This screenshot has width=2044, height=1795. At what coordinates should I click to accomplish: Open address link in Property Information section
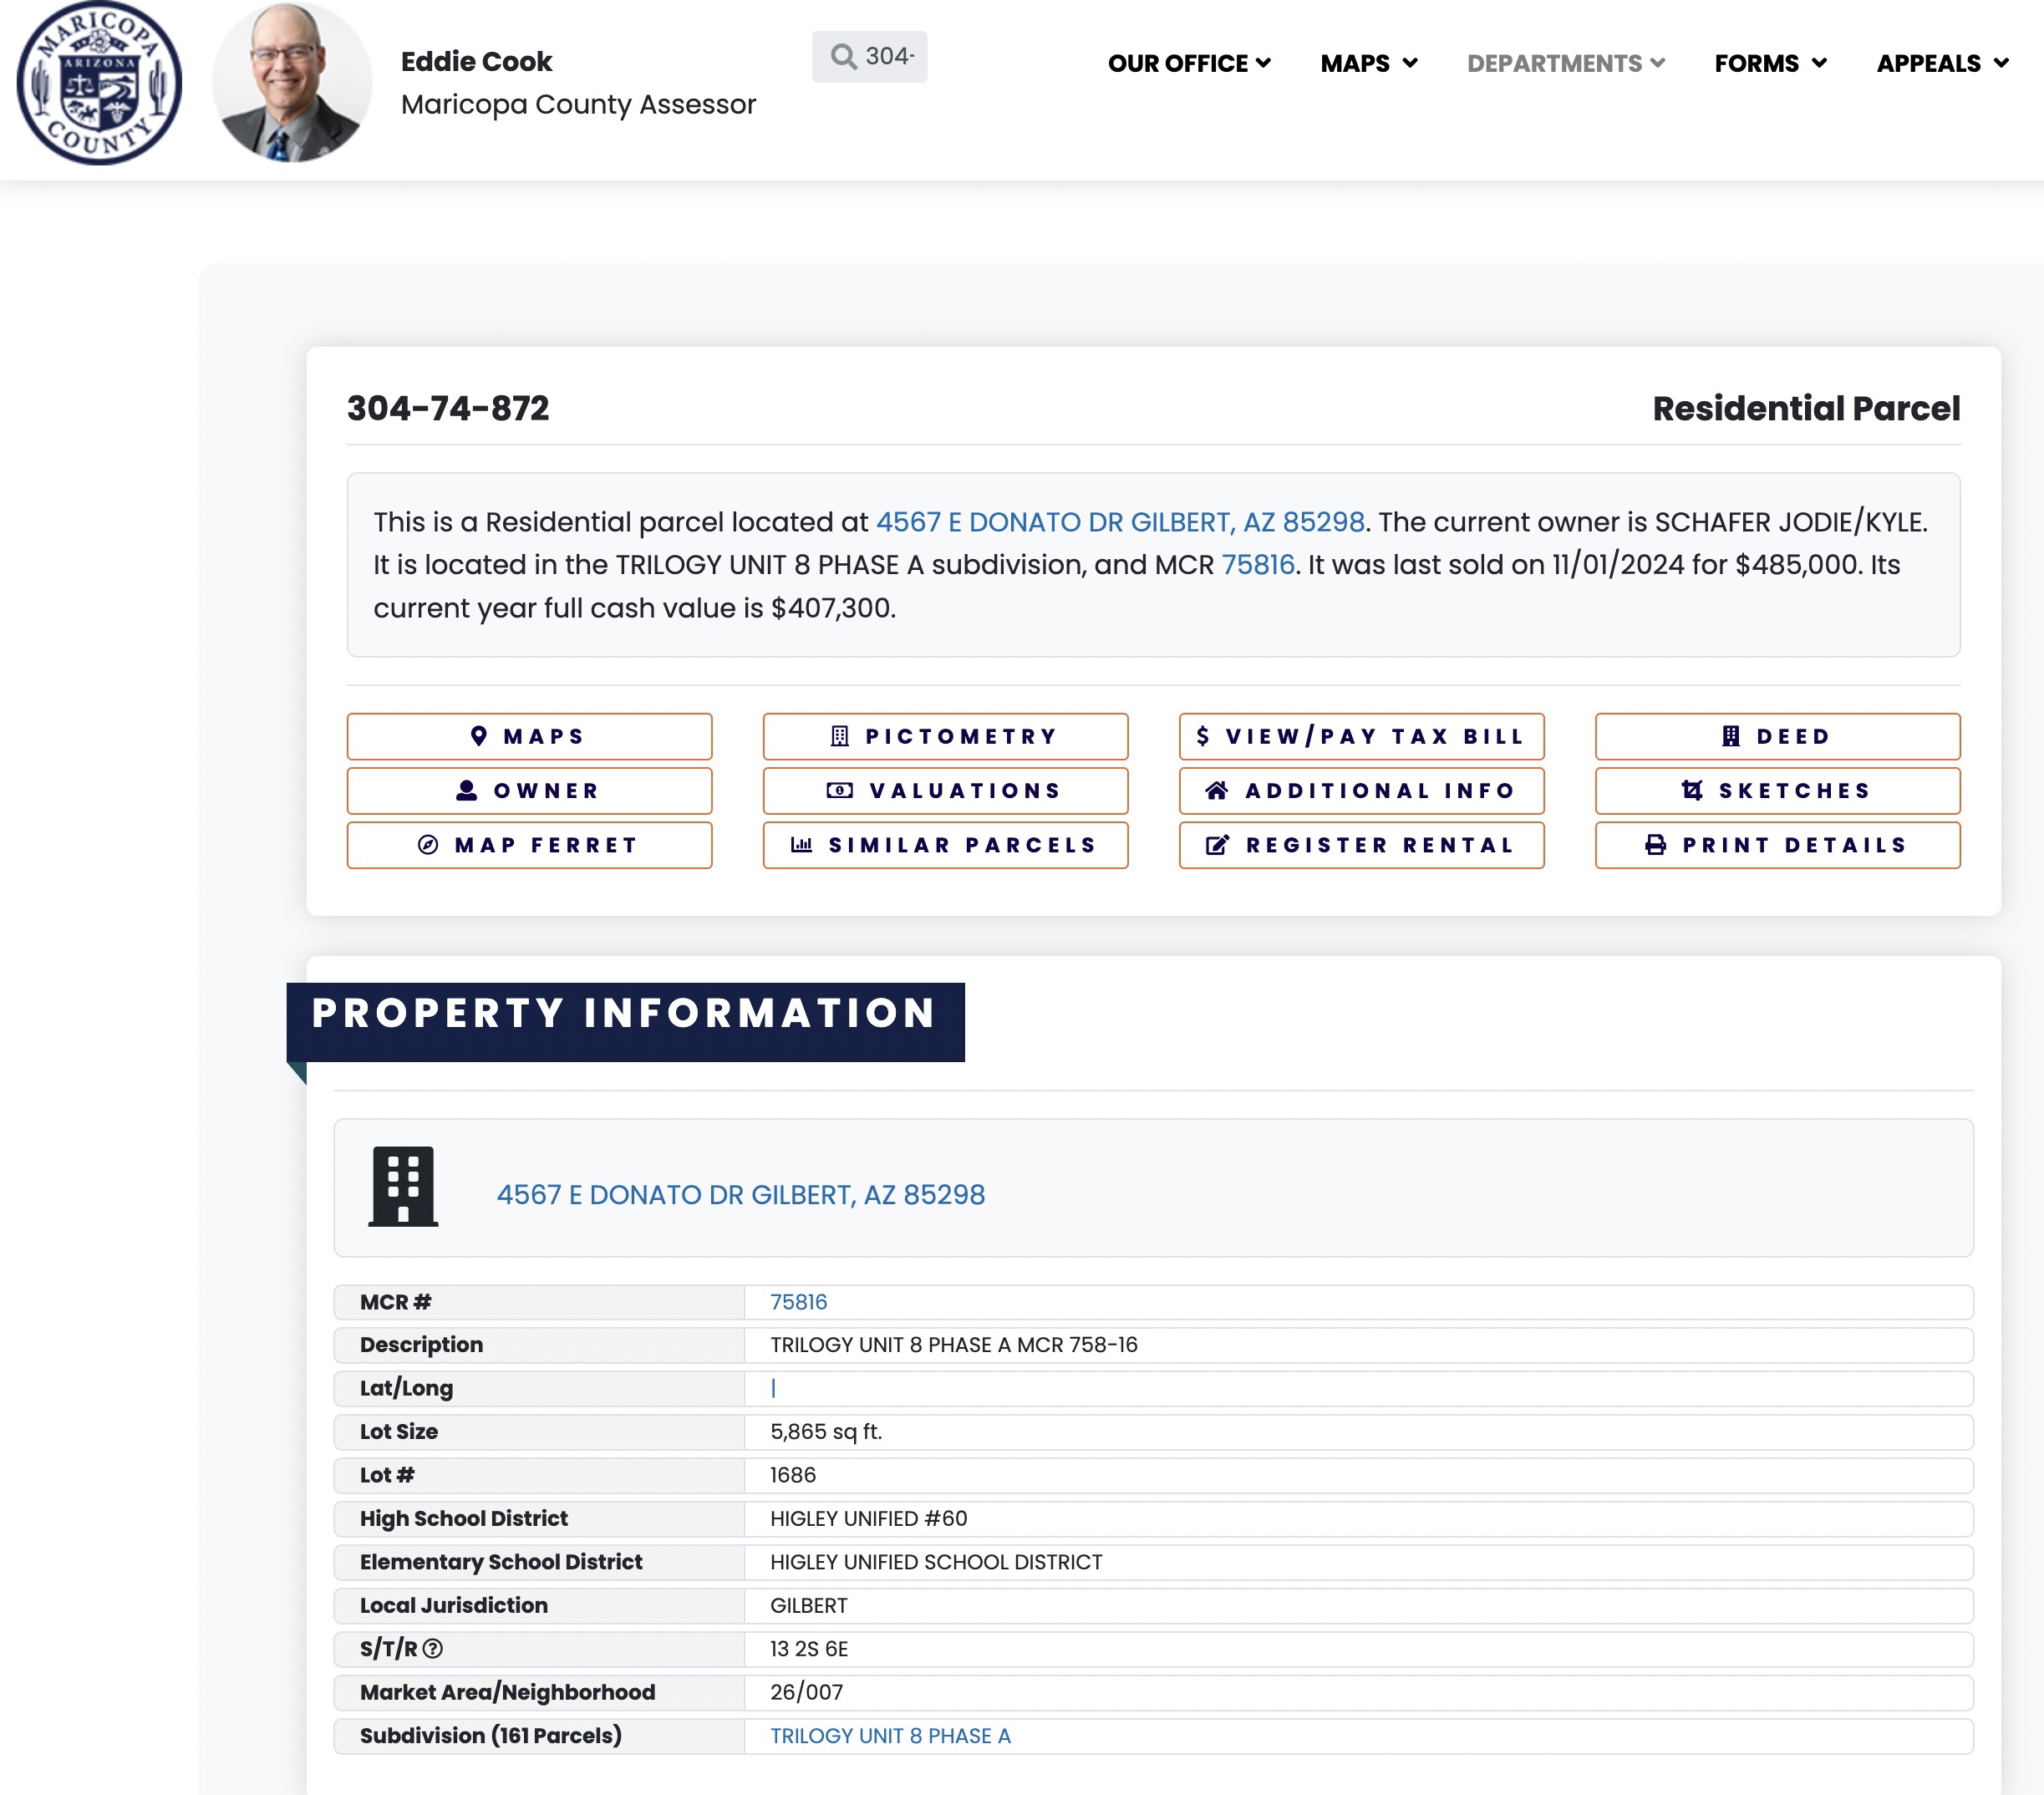point(741,1195)
